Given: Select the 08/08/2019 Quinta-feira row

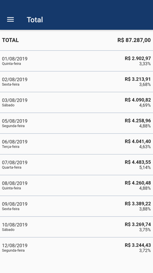Looking at the screenshot, I should pos(76,185).
